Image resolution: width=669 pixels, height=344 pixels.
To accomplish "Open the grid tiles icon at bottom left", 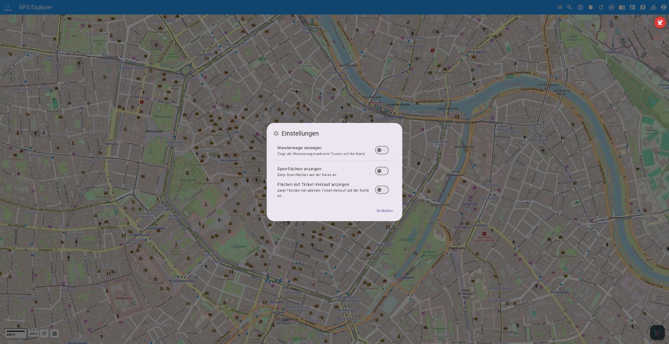I will pos(55,334).
